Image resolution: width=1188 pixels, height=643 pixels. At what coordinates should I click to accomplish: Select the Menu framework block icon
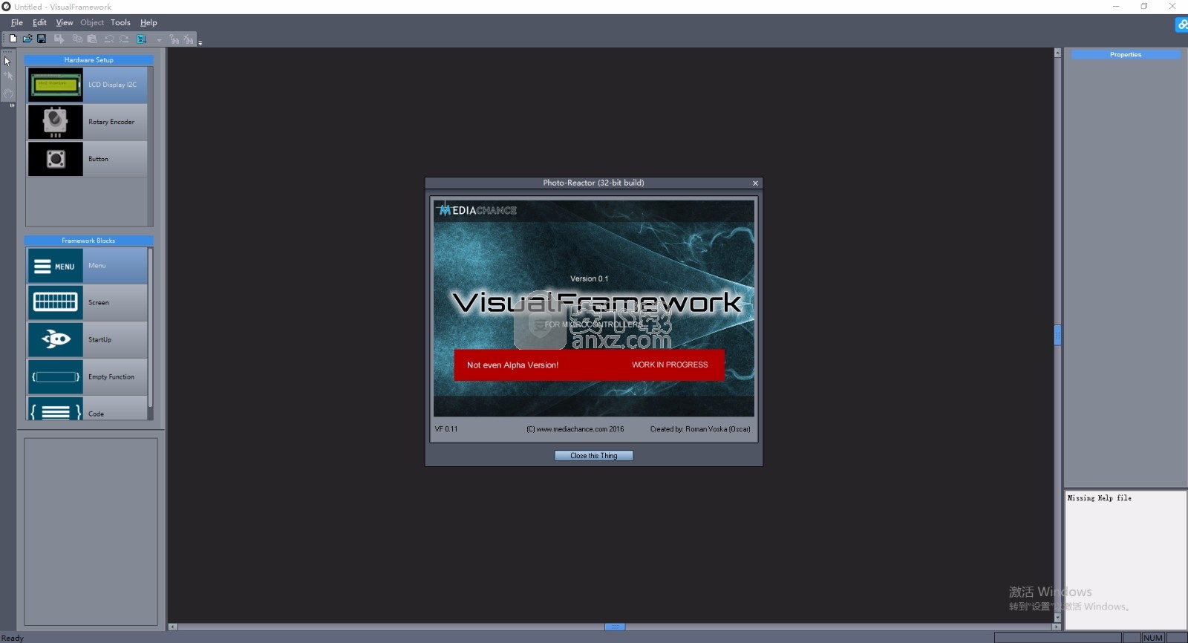56,266
